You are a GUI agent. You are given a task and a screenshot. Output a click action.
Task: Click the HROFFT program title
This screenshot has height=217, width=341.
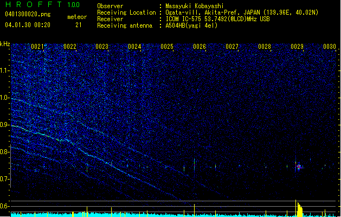point(33,4)
